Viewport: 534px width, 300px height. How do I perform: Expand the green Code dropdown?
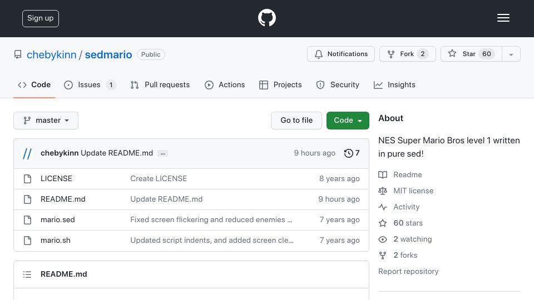pyautogui.click(x=348, y=121)
